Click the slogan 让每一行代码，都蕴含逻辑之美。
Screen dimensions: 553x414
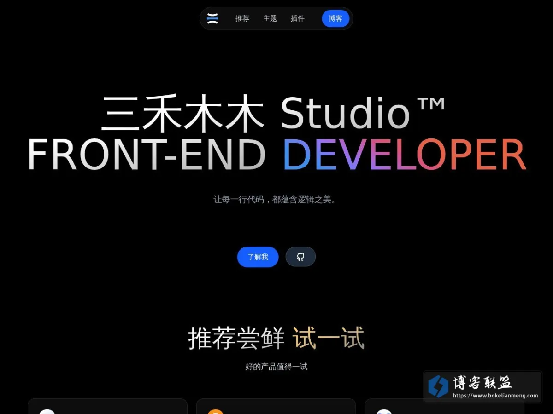point(276,200)
